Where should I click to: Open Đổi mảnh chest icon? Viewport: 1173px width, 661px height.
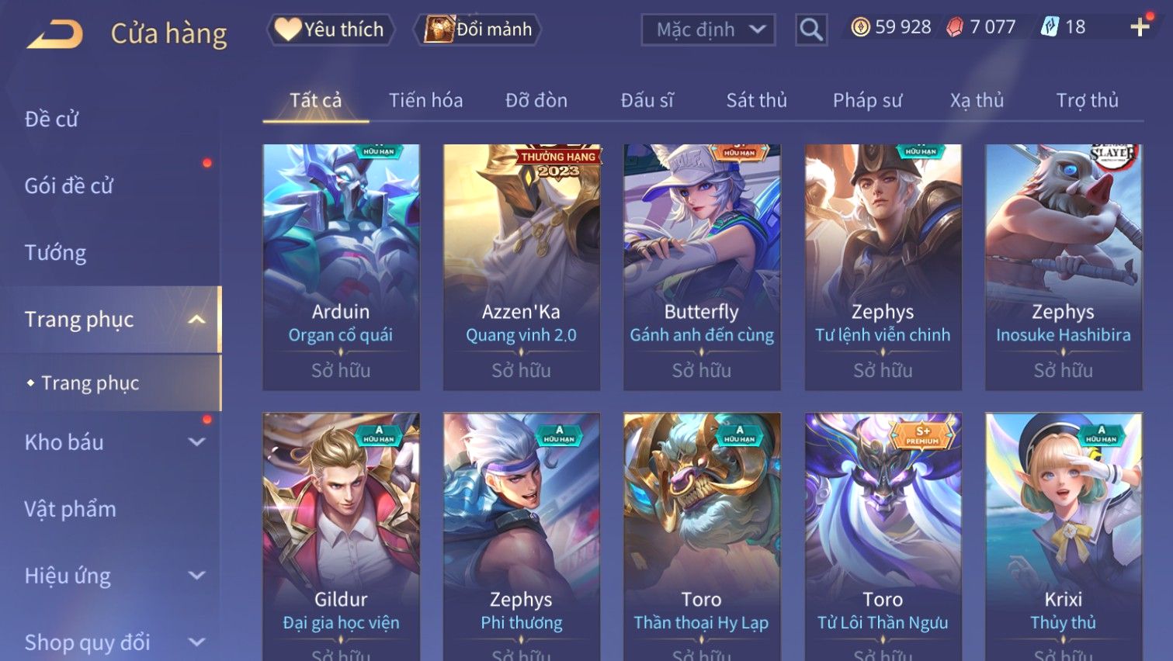[x=439, y=29]
